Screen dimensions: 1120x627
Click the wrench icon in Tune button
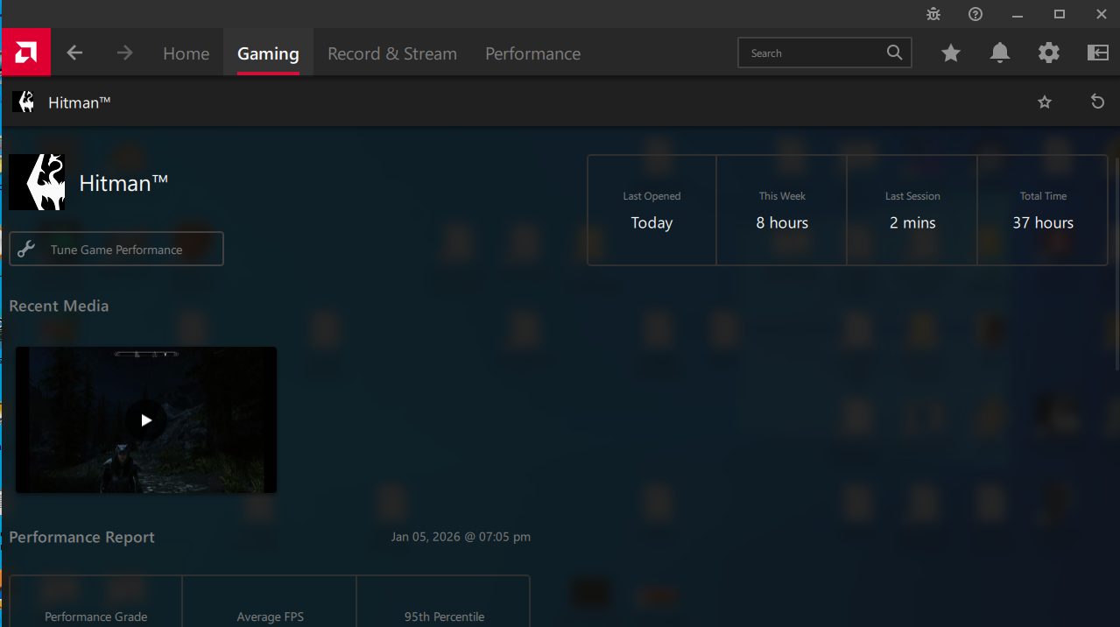[26, 250]
